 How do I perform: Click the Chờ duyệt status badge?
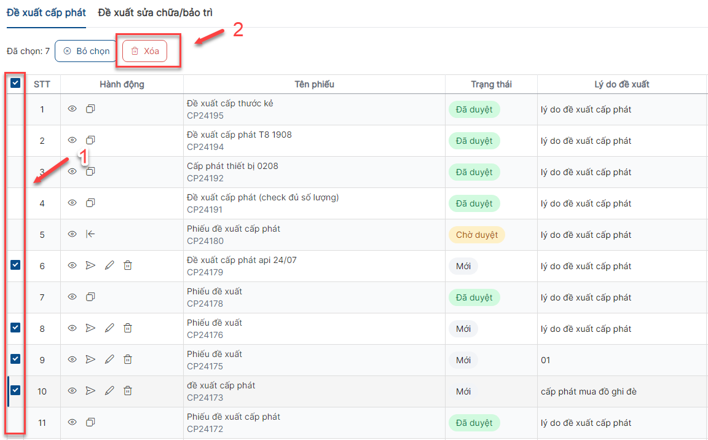[477, 235]
